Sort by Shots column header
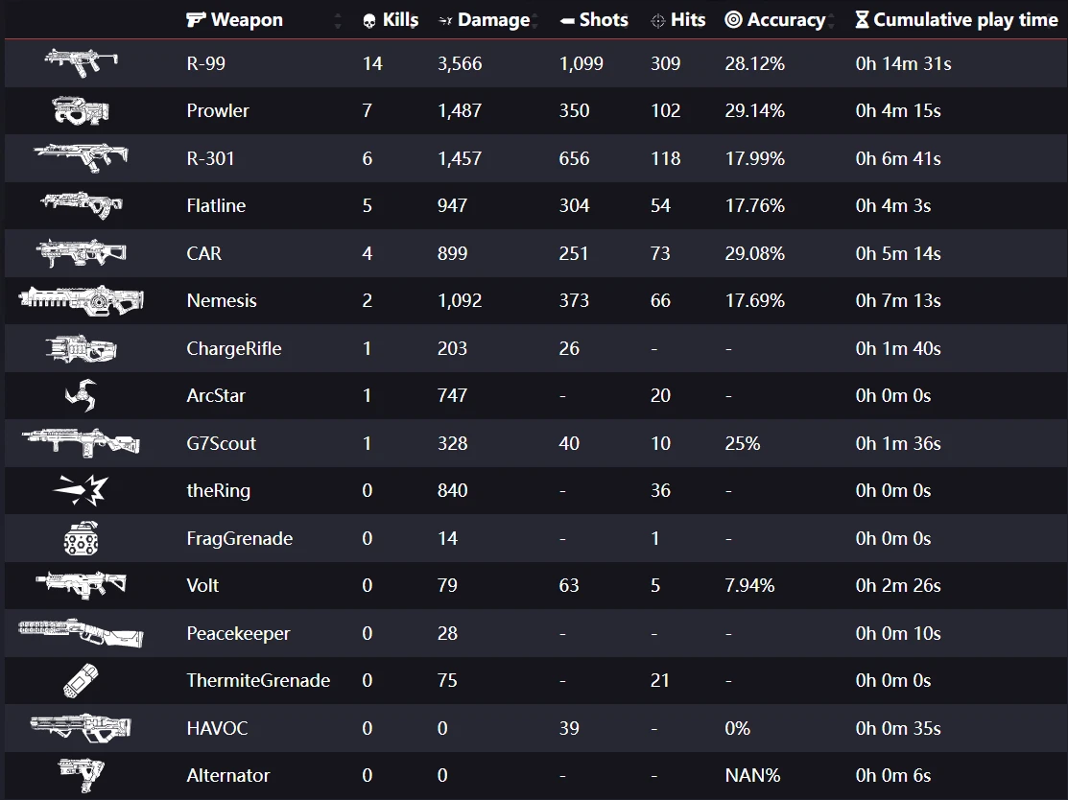The image size is (1068, 800). [x=594, y=20]
